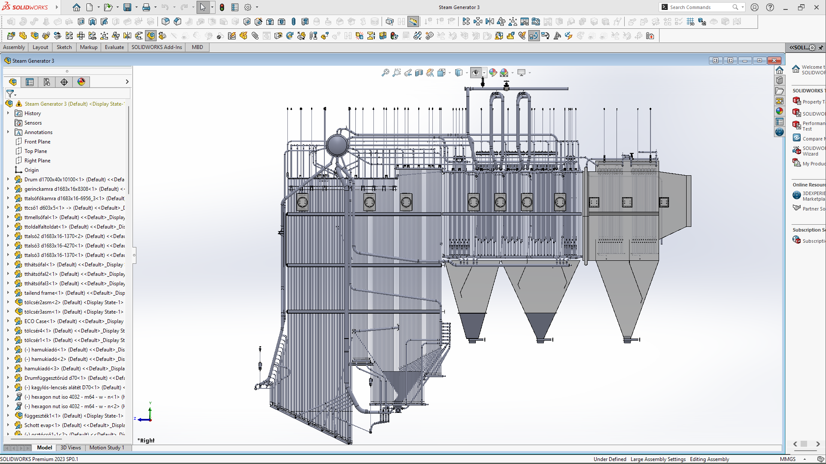Open the DimXpertManager crosshair tab
826x464 pixels.
click(x=64, y=82)
